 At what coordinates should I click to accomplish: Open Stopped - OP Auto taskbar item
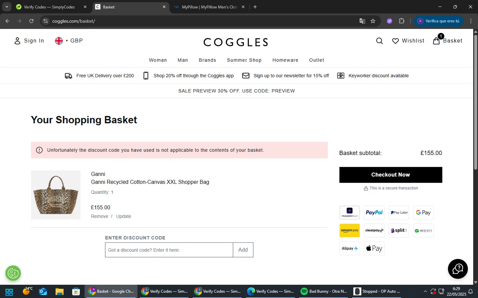pos(377,291)
